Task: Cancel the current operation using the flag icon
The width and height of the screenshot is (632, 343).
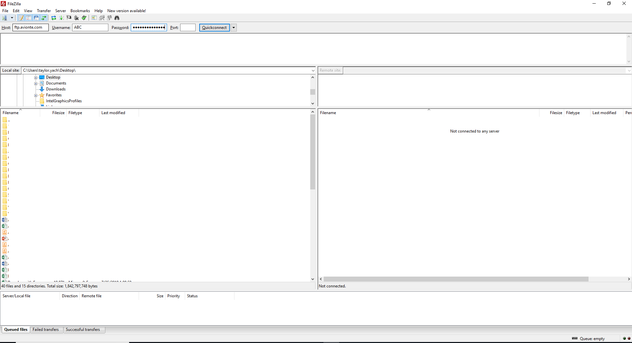Action: [69, 18]
